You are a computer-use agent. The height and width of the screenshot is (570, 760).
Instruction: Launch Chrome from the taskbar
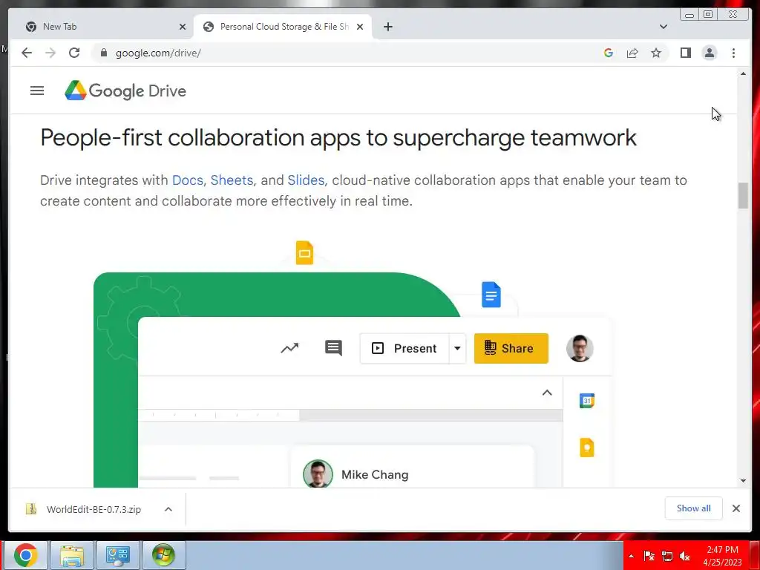26,555
